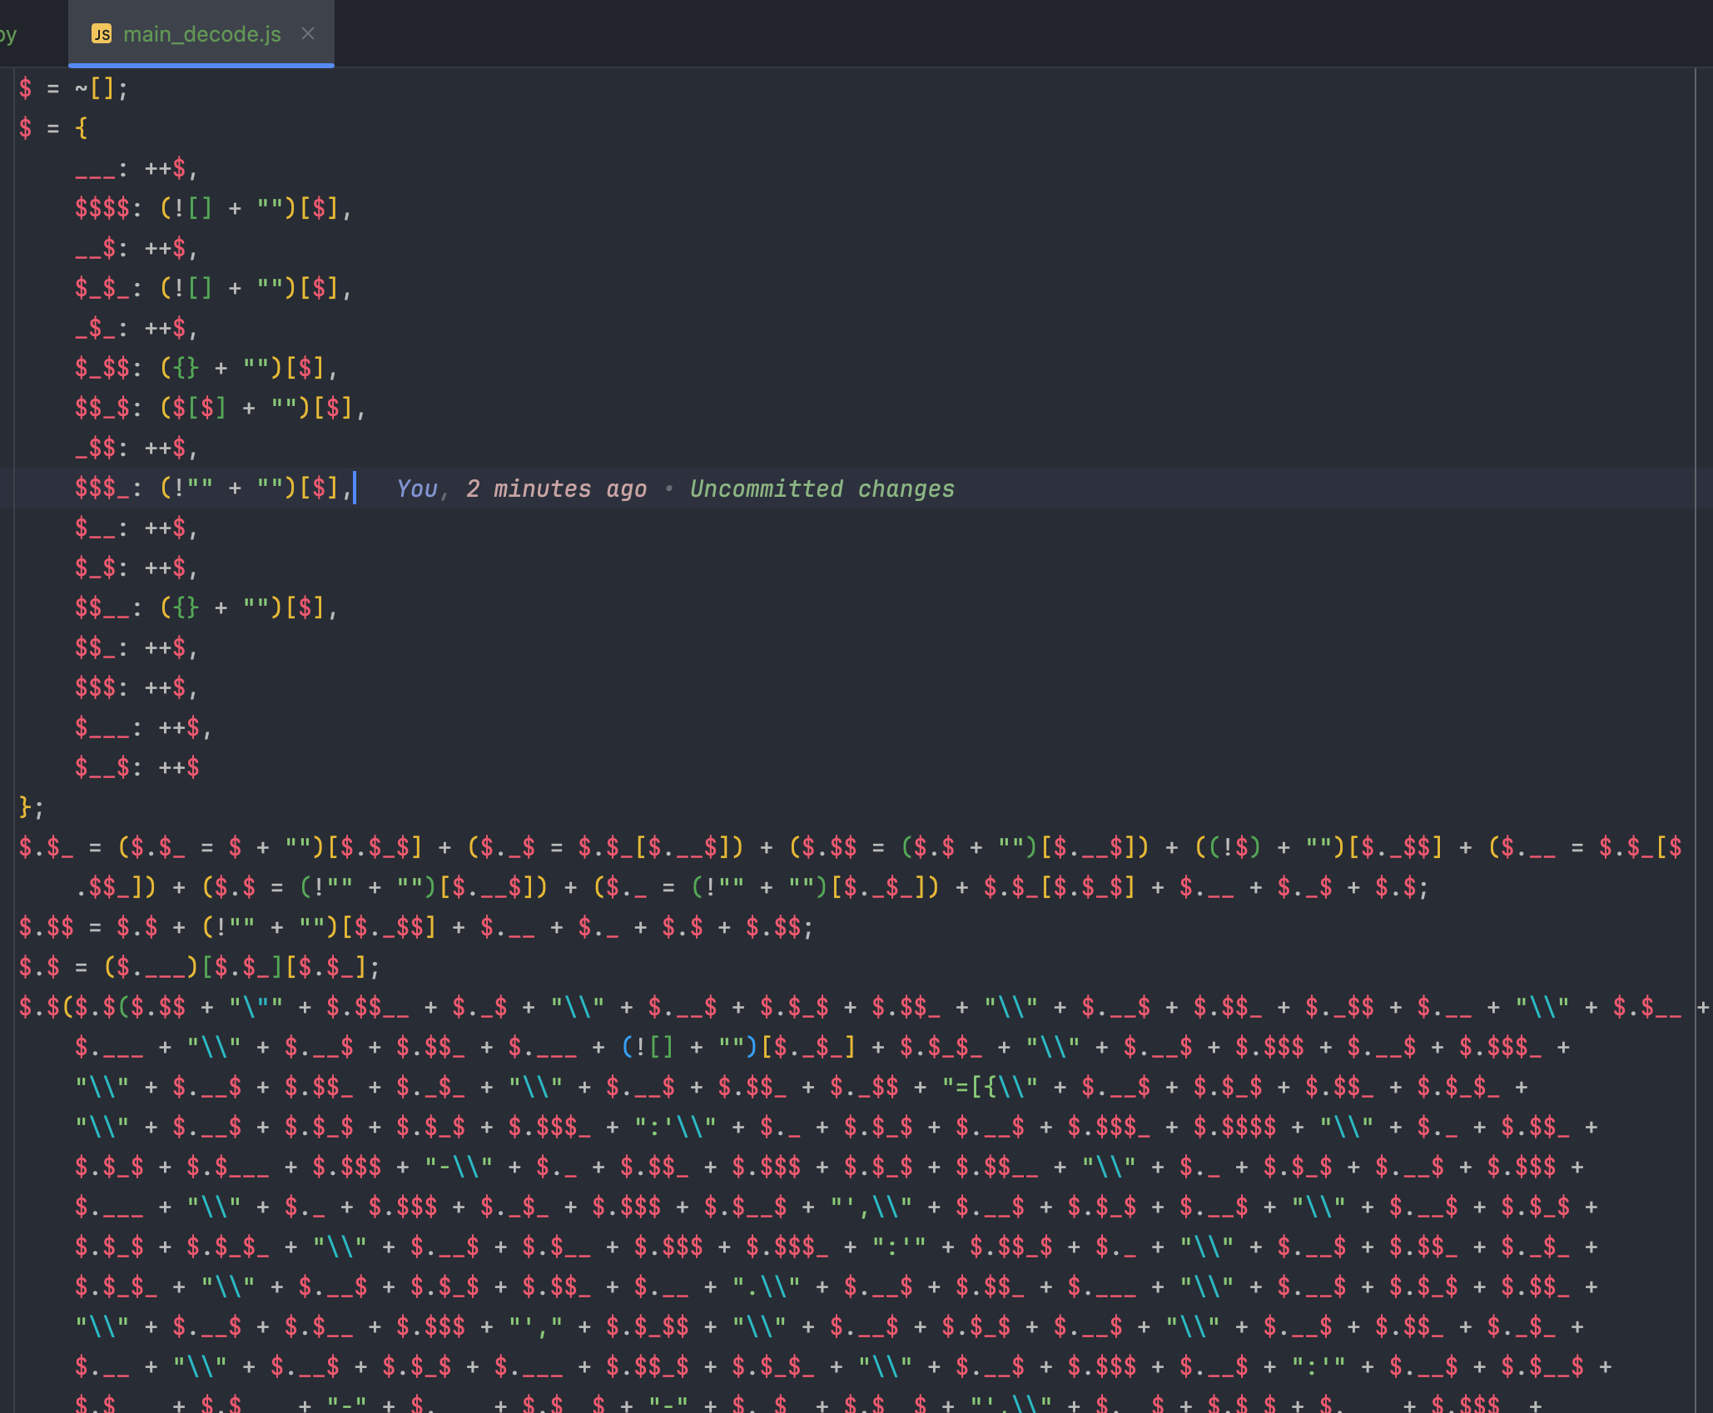Image resolution: width=1713 pixels, height=1413 pixels.
Task: Click the '$___: ++$,' property line
Action: tap(143, 727)
